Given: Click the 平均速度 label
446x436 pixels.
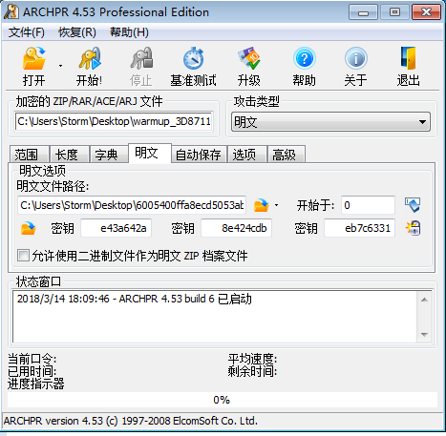Looking at the screenshot, I should pyautogui.click(x=252, y=359).
